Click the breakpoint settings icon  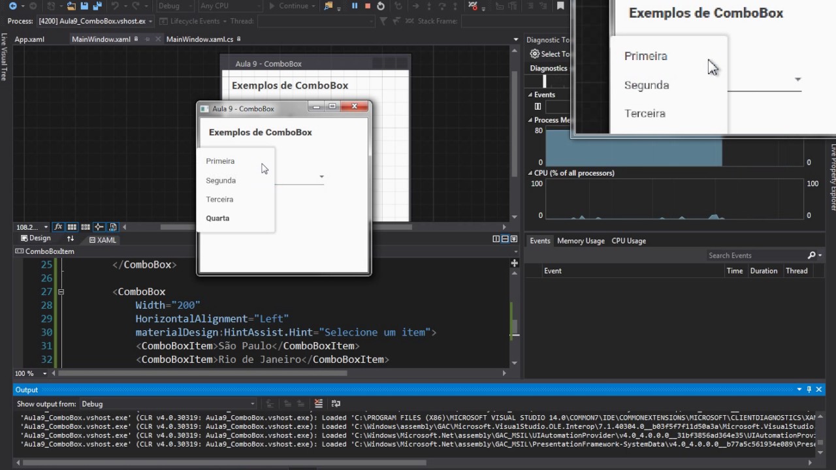pyautogui.click(x=474, y=6)
